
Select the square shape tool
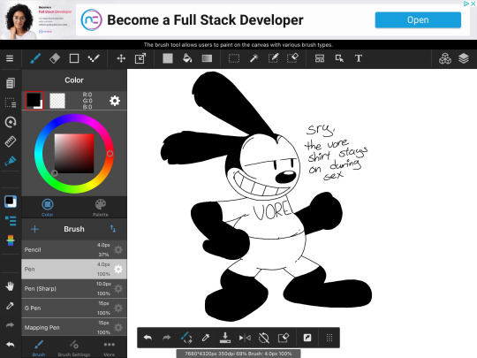click(74, 58)
